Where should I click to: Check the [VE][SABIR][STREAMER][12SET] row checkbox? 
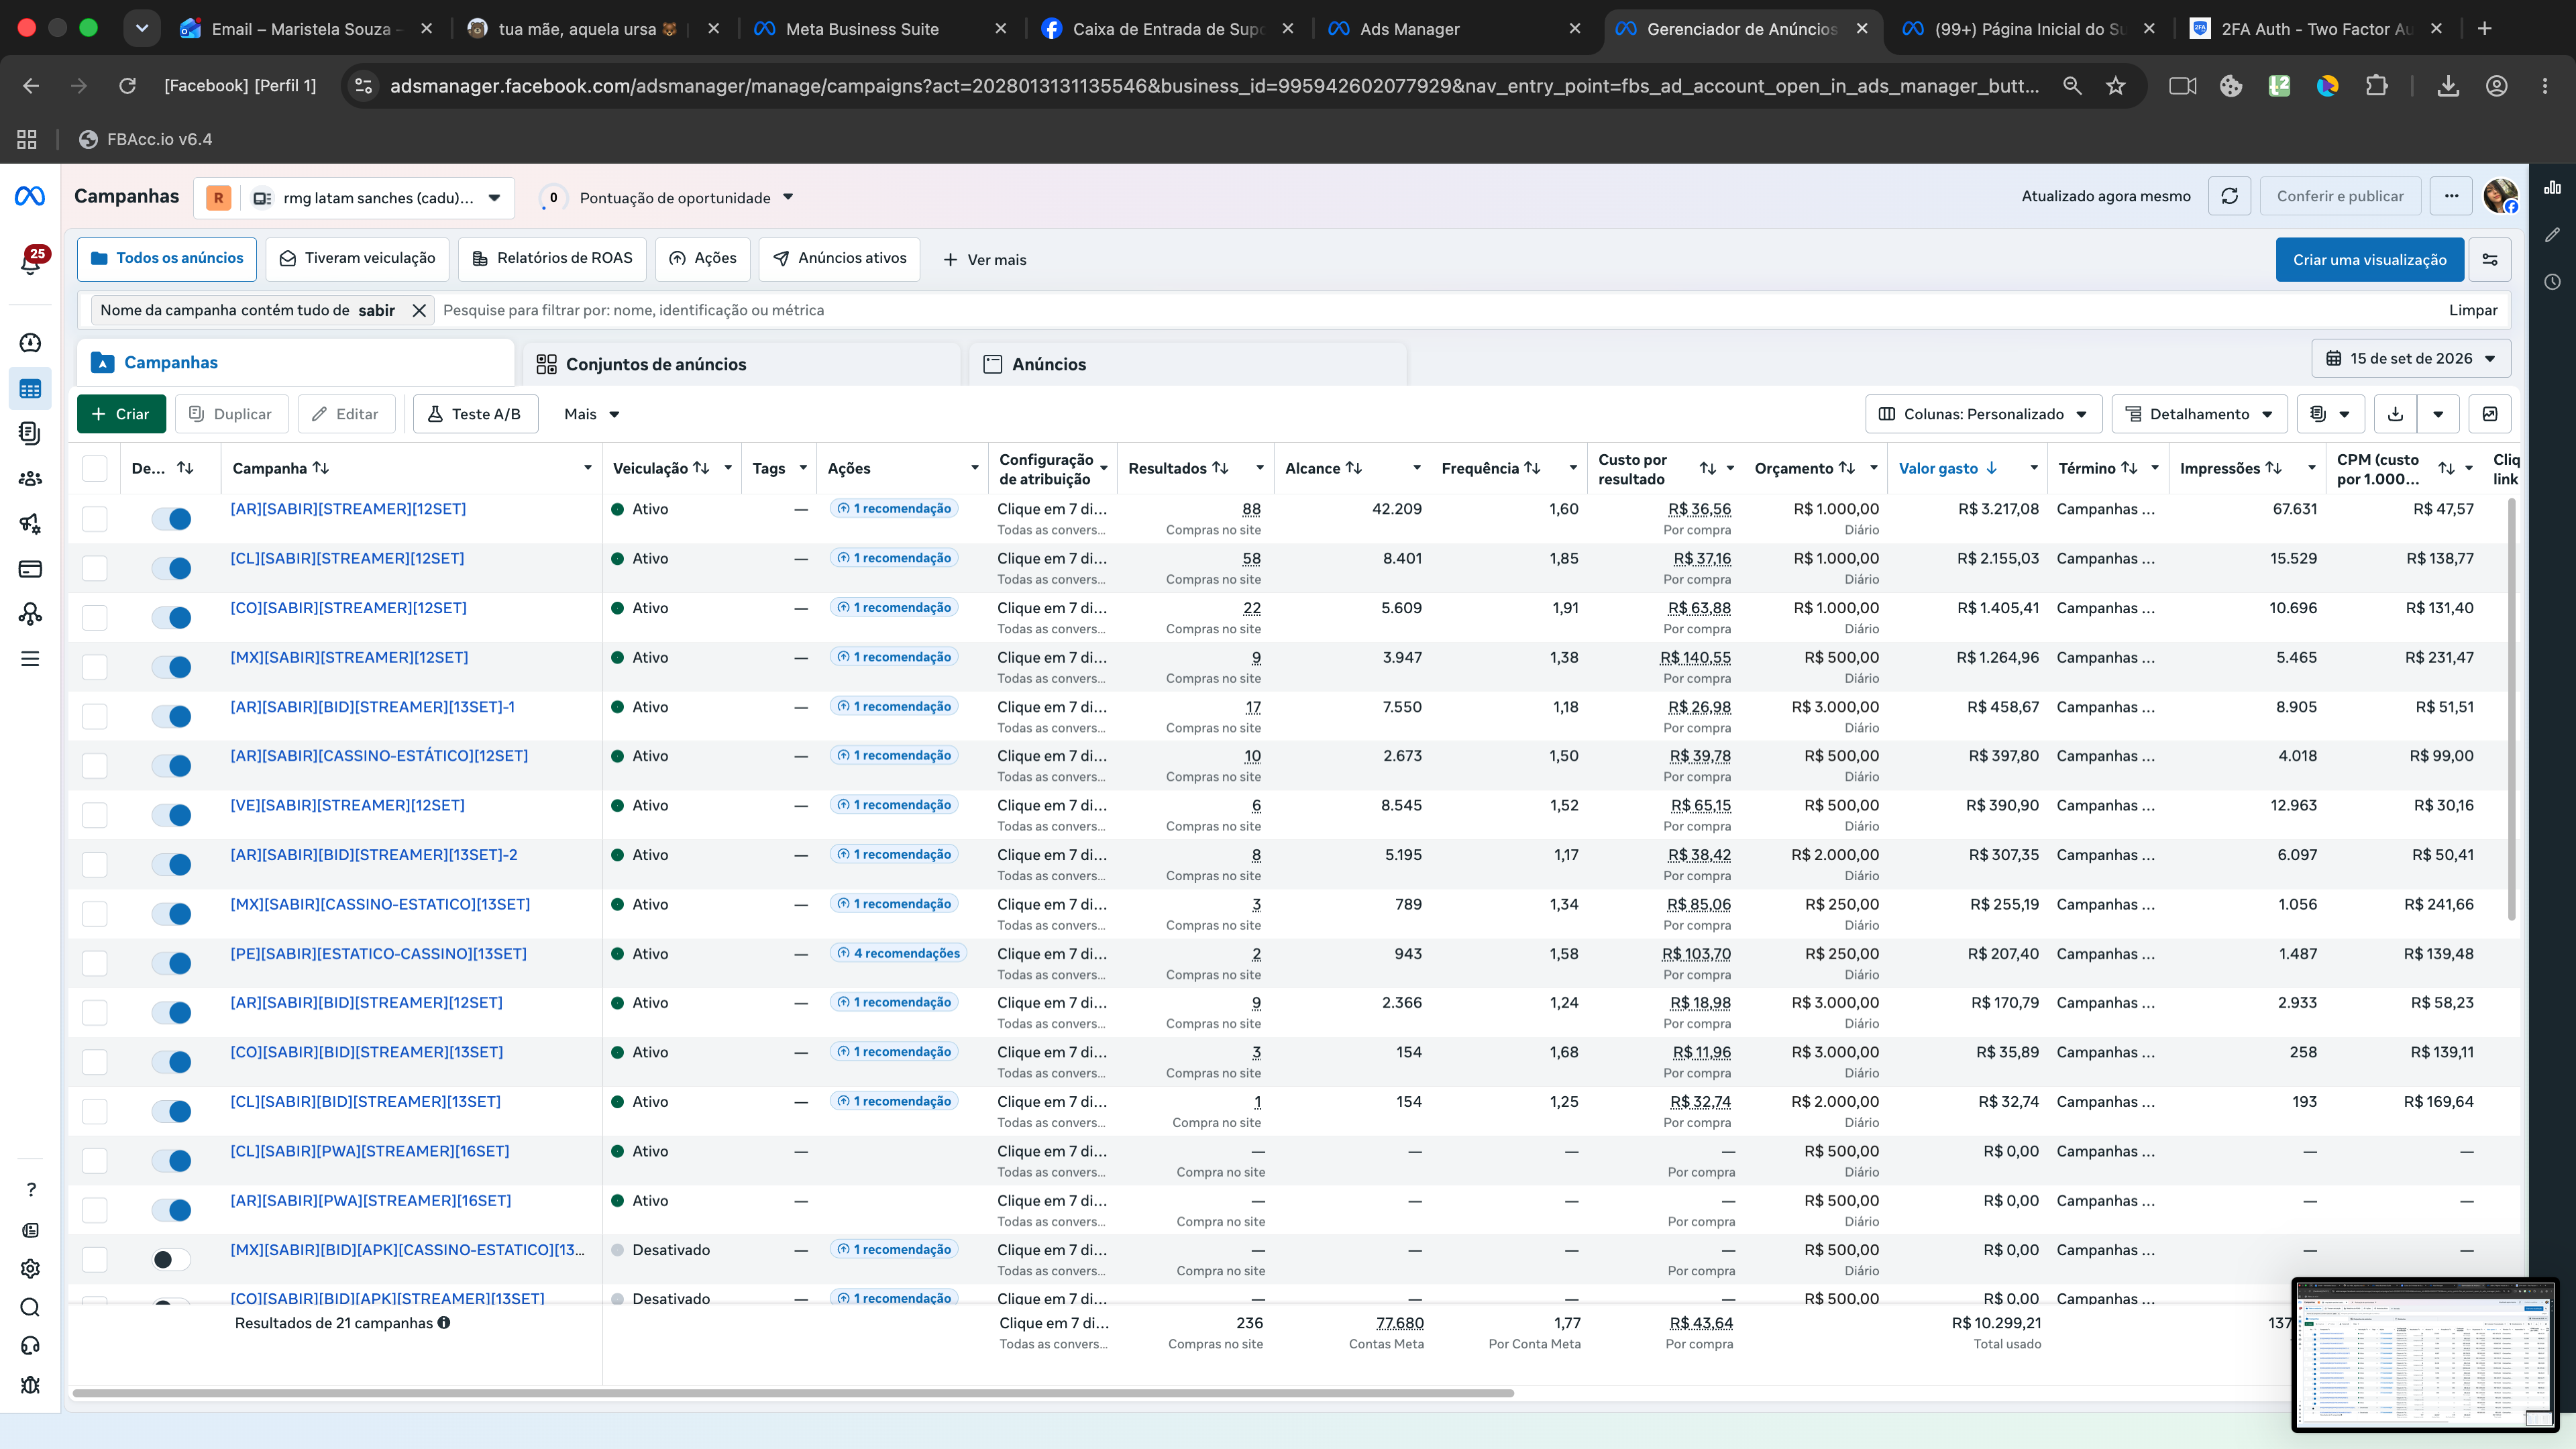tap(94, 815)
